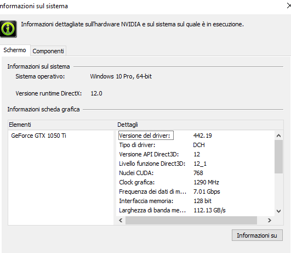Click the horizontal scrollbar thumb

pyautogui.click(x=191, y=220)
